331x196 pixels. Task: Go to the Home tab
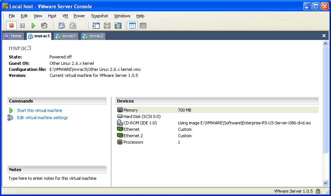[13, 36]
